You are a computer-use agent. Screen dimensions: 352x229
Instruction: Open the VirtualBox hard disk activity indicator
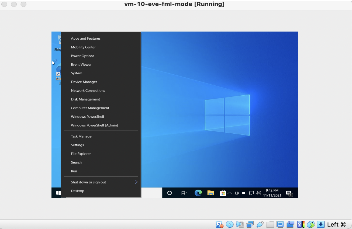pyautogui.click(x=219, y=224)
